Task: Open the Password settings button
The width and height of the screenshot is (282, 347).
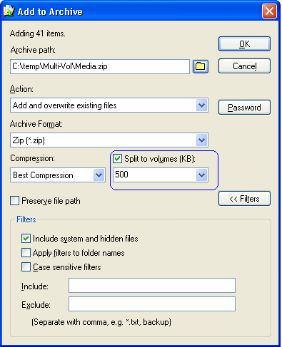Action: pos(244,108)
